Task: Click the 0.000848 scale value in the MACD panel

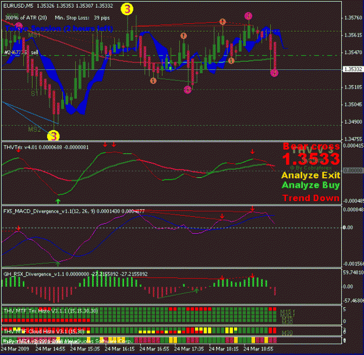Action: point(354,210)
